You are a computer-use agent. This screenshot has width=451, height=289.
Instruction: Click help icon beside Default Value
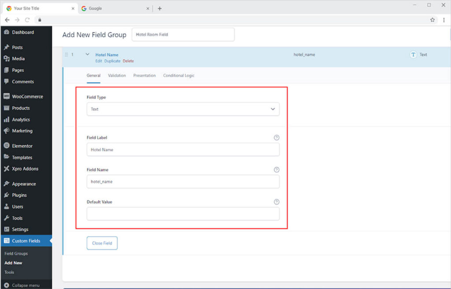tap(276, 202)
